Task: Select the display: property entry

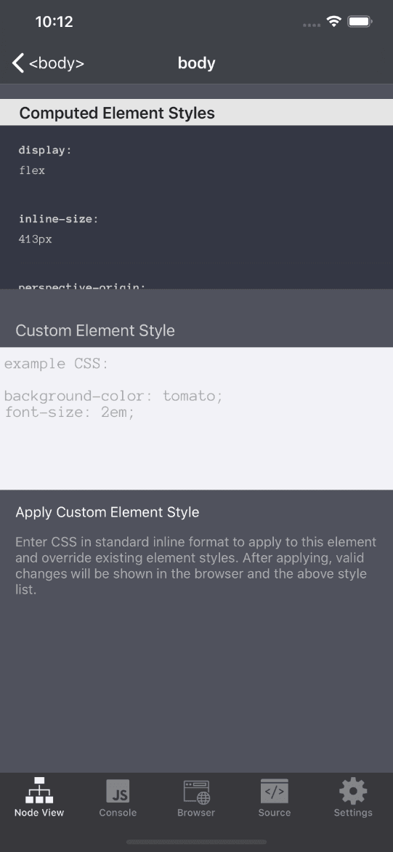Action: [45, 151]
